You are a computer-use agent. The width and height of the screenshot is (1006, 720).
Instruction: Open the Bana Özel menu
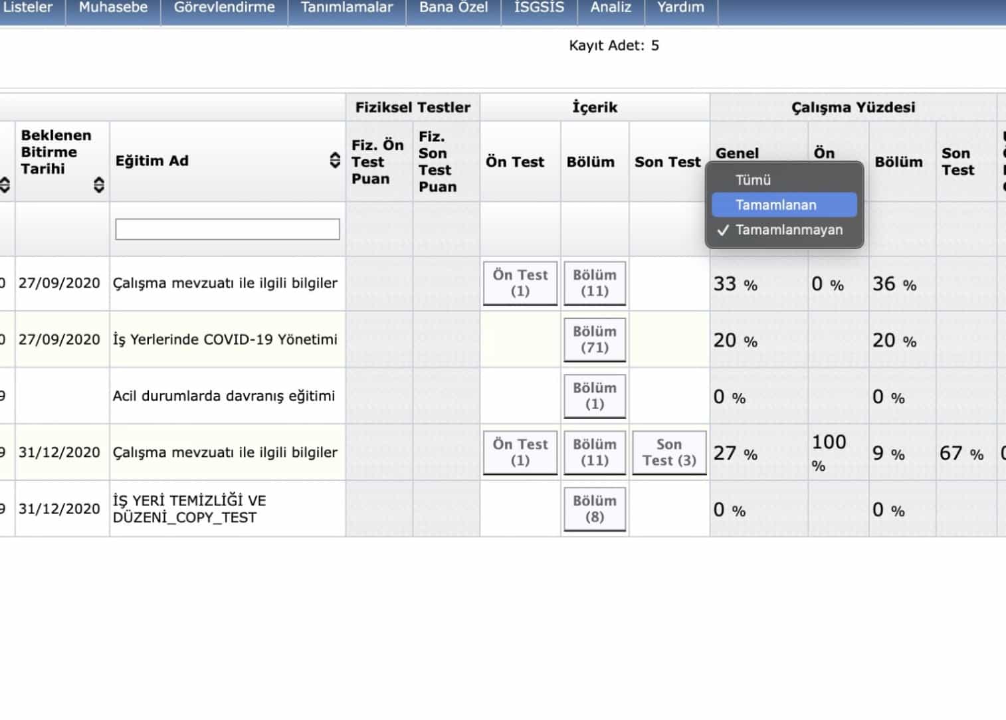coord(453,8)
